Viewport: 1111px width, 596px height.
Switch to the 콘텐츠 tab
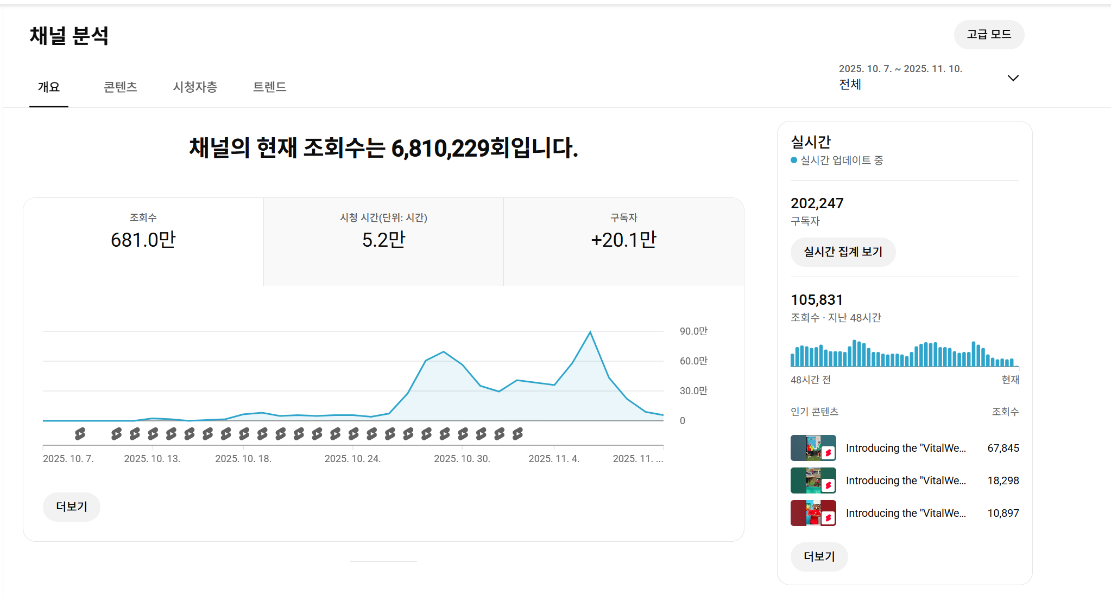pyautogui.click(x=120, y=87)
